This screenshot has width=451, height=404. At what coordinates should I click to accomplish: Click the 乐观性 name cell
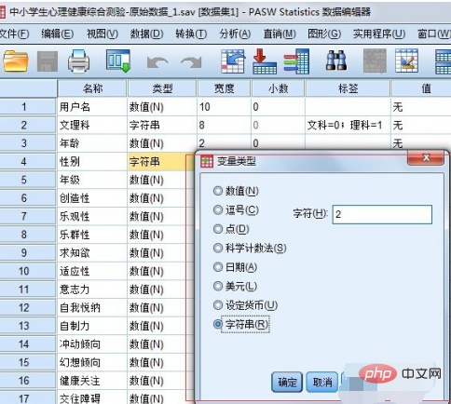click(x=92, y=216)
